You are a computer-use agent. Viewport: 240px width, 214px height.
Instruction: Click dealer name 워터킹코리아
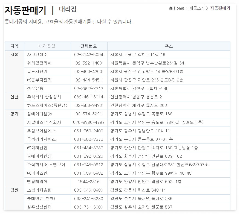coord(39,63)
